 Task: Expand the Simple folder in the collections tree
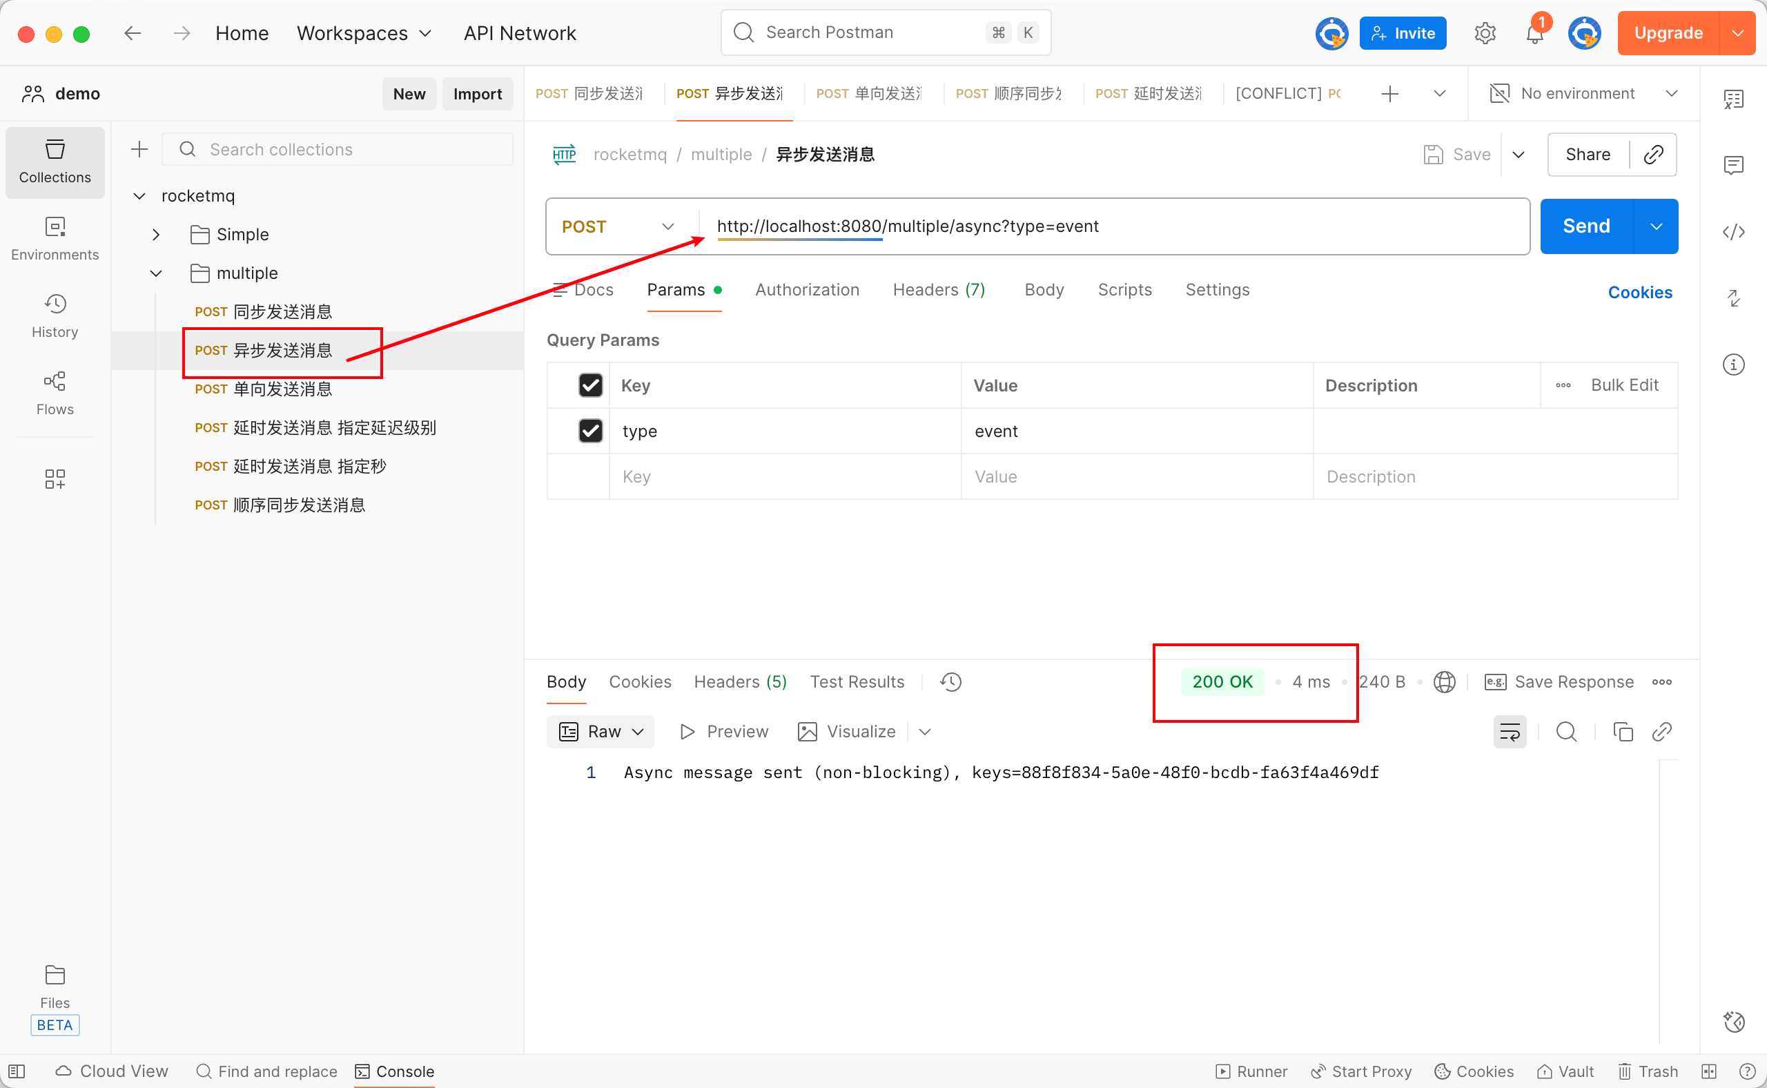point(155,235)
